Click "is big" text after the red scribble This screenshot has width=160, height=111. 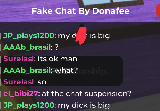tap(100, 36)
